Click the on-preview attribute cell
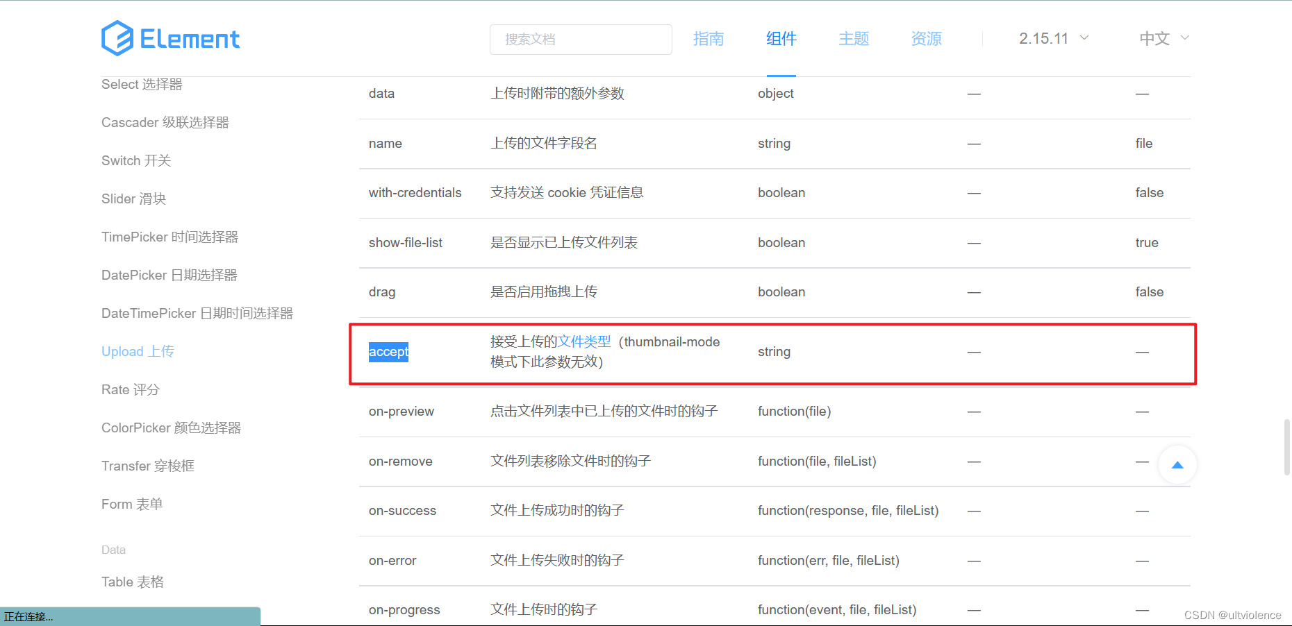The image size is (1292, 626). (x=401, y=412)
